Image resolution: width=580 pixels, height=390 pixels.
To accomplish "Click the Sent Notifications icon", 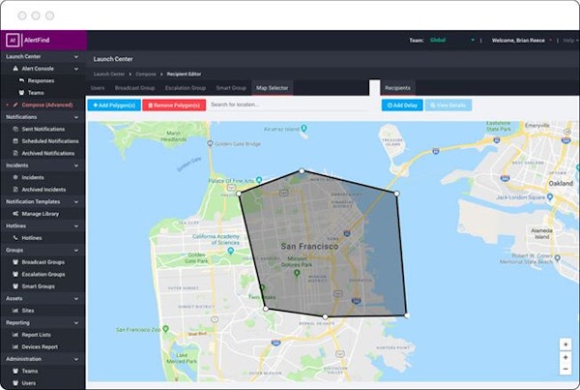I will pyautogui.click(x=15, y=129).
